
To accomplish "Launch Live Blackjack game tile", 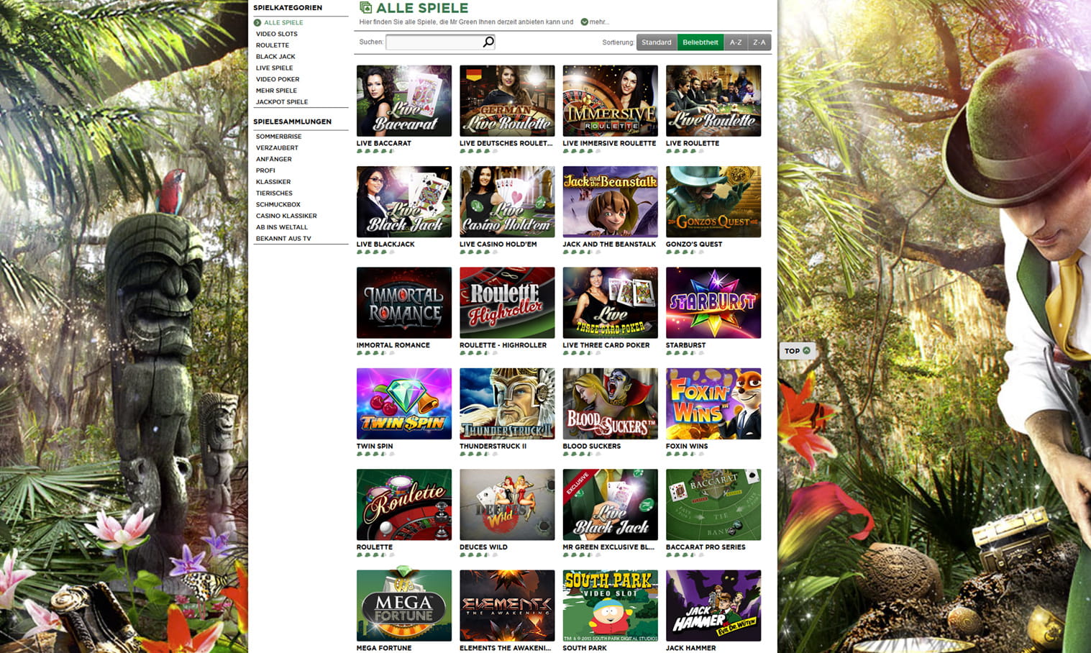I will pyautogui.click(x=404, y=202).
